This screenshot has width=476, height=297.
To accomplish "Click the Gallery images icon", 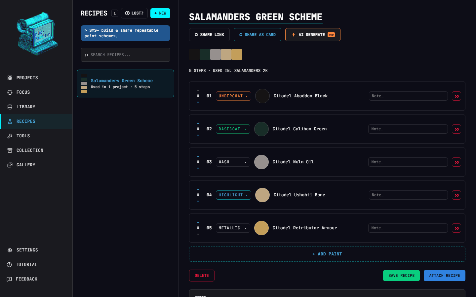I will coord(10,165).
